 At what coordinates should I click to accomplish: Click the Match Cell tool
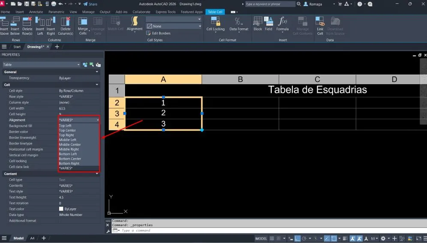pos(115,24)
